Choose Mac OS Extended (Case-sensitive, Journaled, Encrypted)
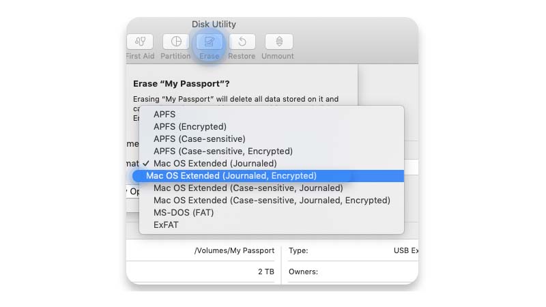Screen dimensions: 546x307 point(272,200)
